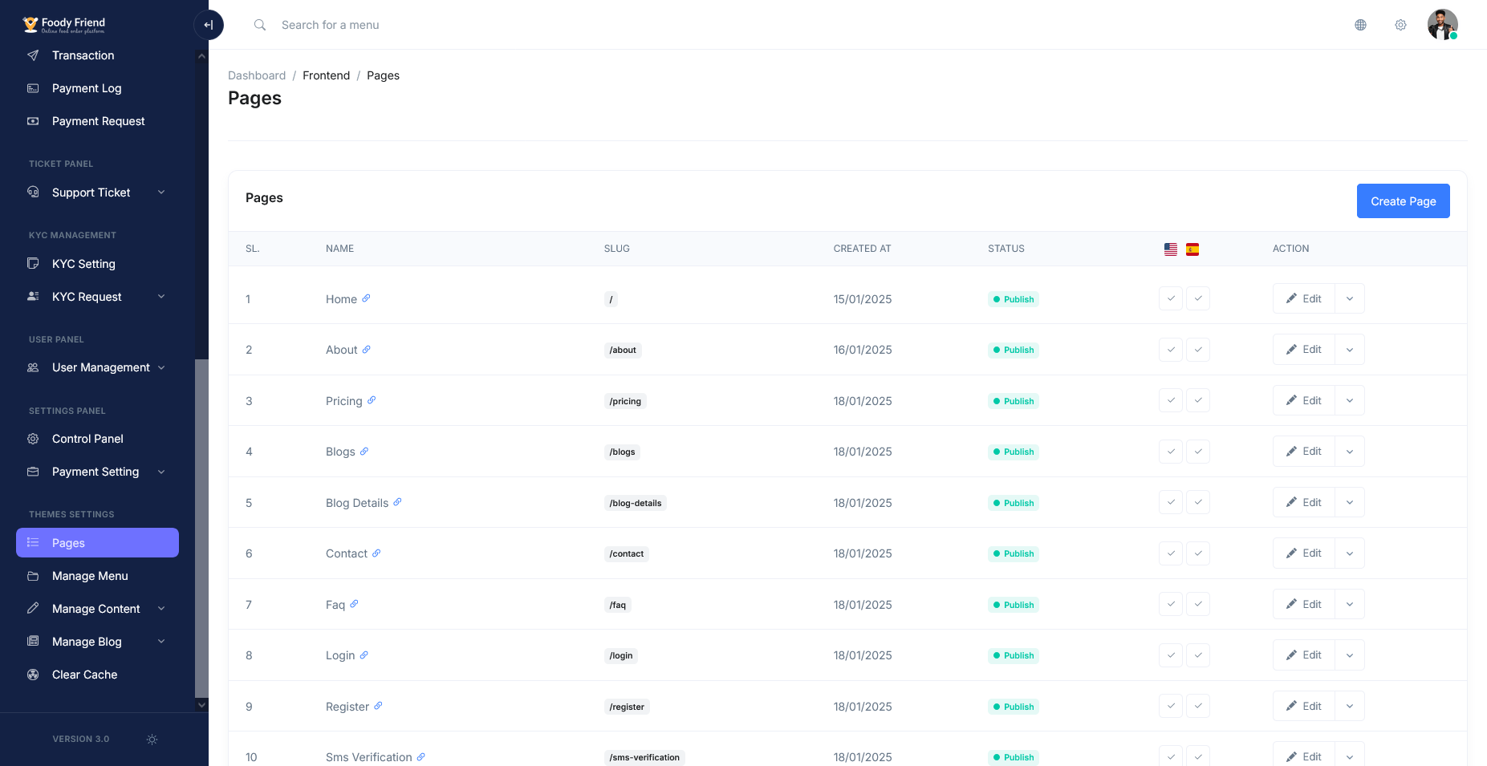Click the sidebar scrollbar down arrow
1487x766 pixels.
pyautogui.click(x=202, y=705)
